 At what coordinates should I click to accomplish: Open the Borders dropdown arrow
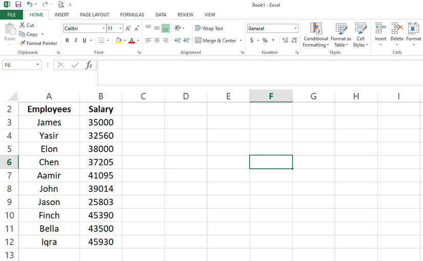click(108, 41)
